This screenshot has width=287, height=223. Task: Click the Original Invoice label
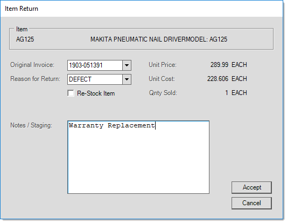click(x=32, y=65)
